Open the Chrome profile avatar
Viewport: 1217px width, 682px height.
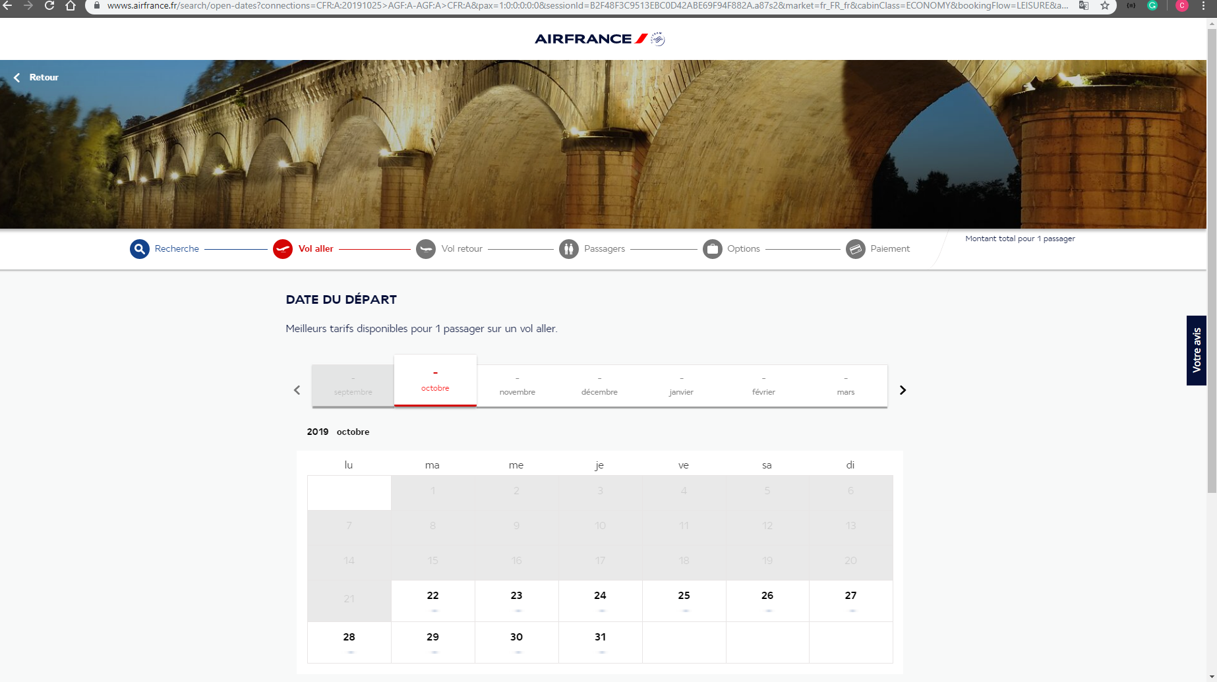[1181, 5]
